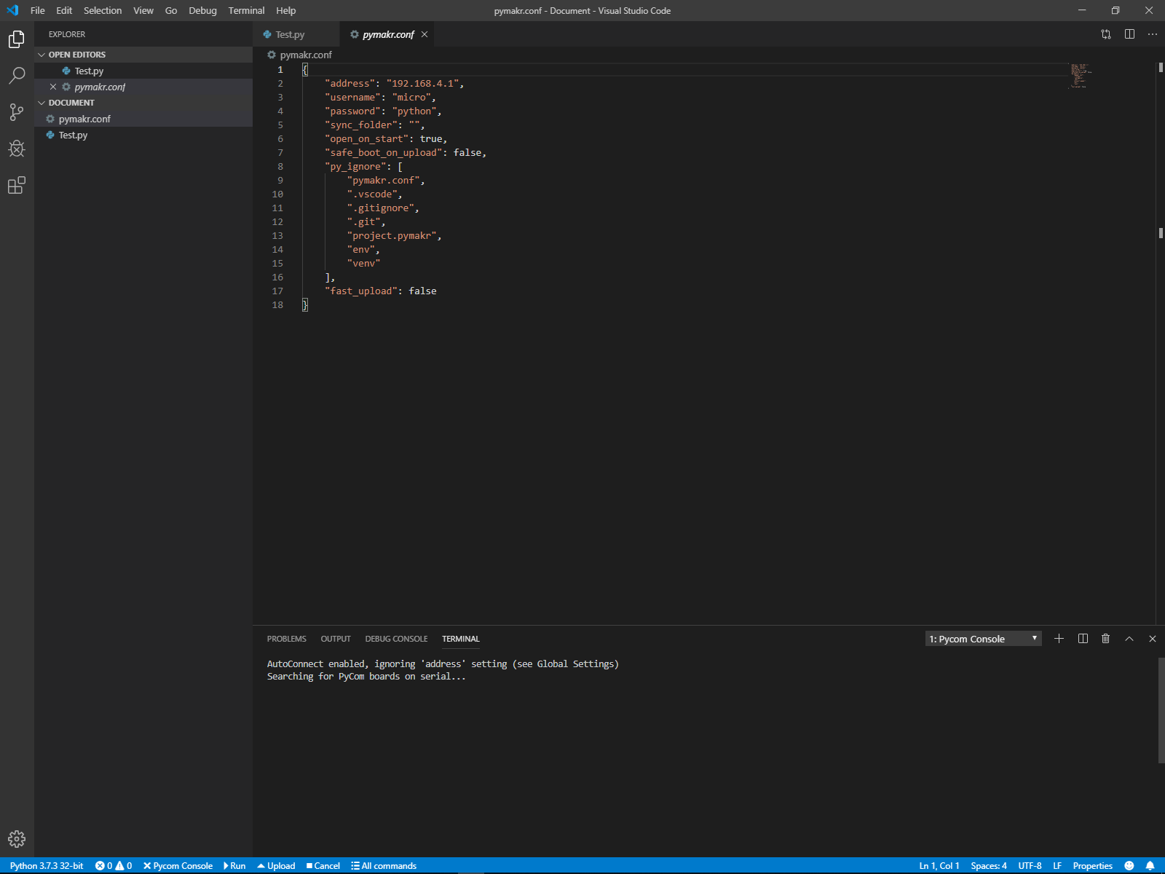
Task: Switch to the Test.py editor tab
Action: [x=290, y=34]
